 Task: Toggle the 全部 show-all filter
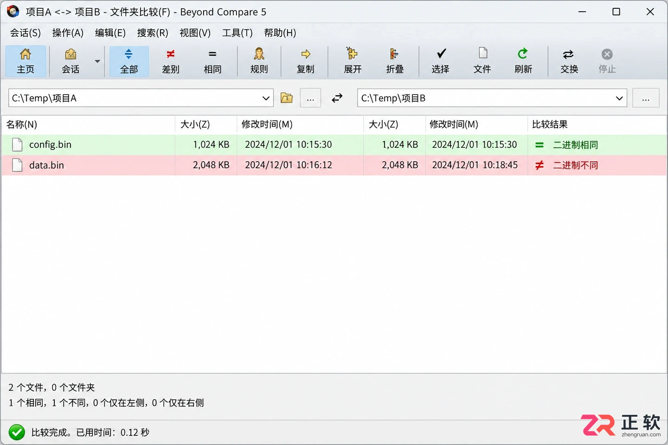coord(129,61)
